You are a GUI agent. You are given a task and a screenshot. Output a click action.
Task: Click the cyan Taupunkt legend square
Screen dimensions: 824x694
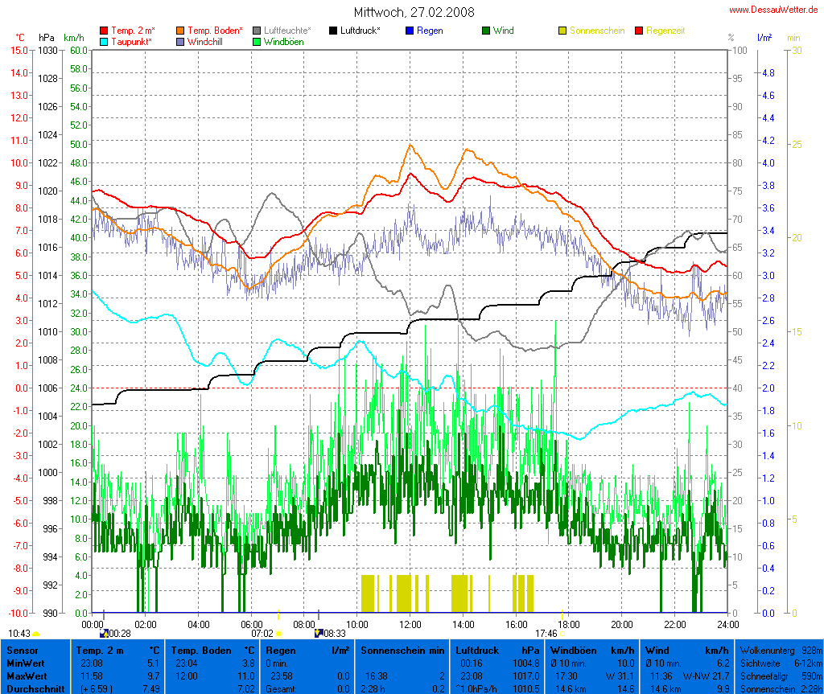[x=104, y=41]
